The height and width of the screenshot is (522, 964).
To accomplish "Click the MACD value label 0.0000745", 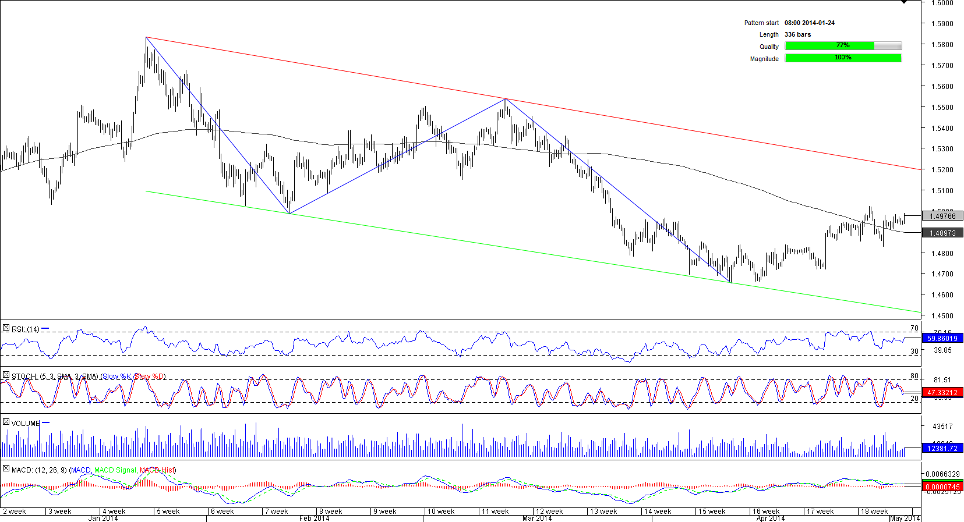I will (942, 487).
